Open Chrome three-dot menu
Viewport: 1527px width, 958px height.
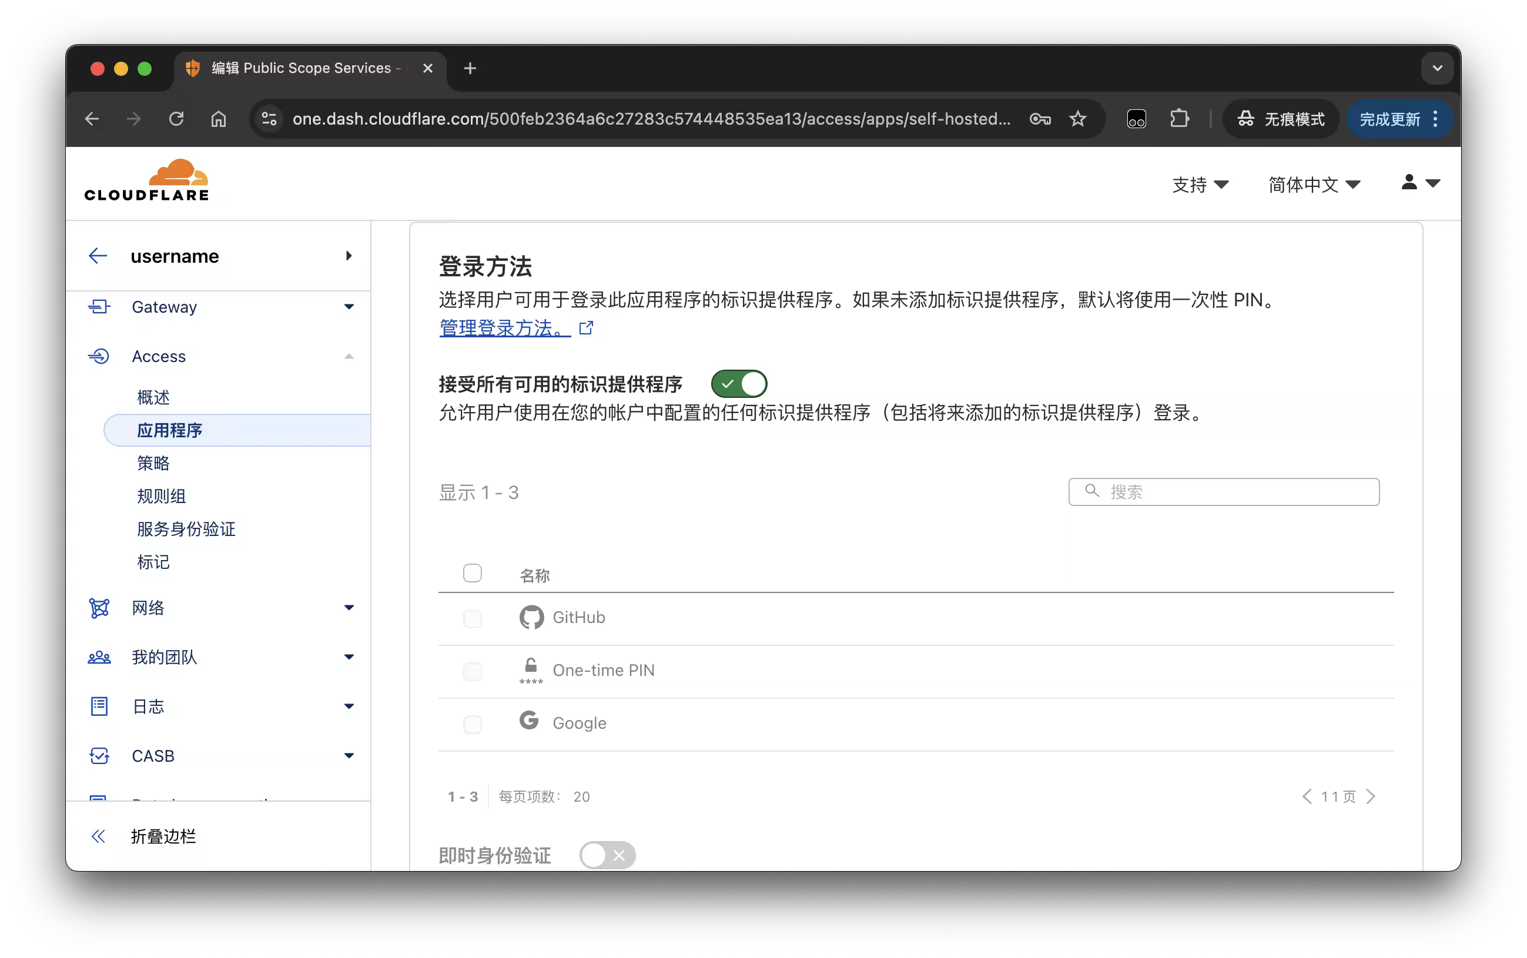point(1436,119)
